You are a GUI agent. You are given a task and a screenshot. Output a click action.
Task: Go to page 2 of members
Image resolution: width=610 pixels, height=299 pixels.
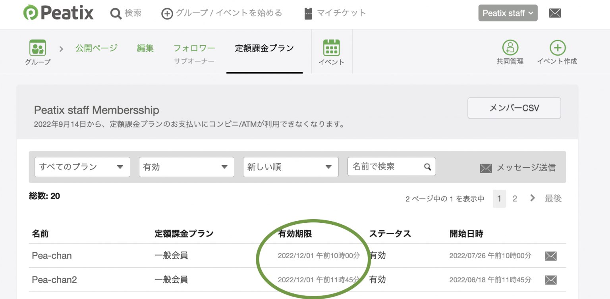tap(515, 198)
